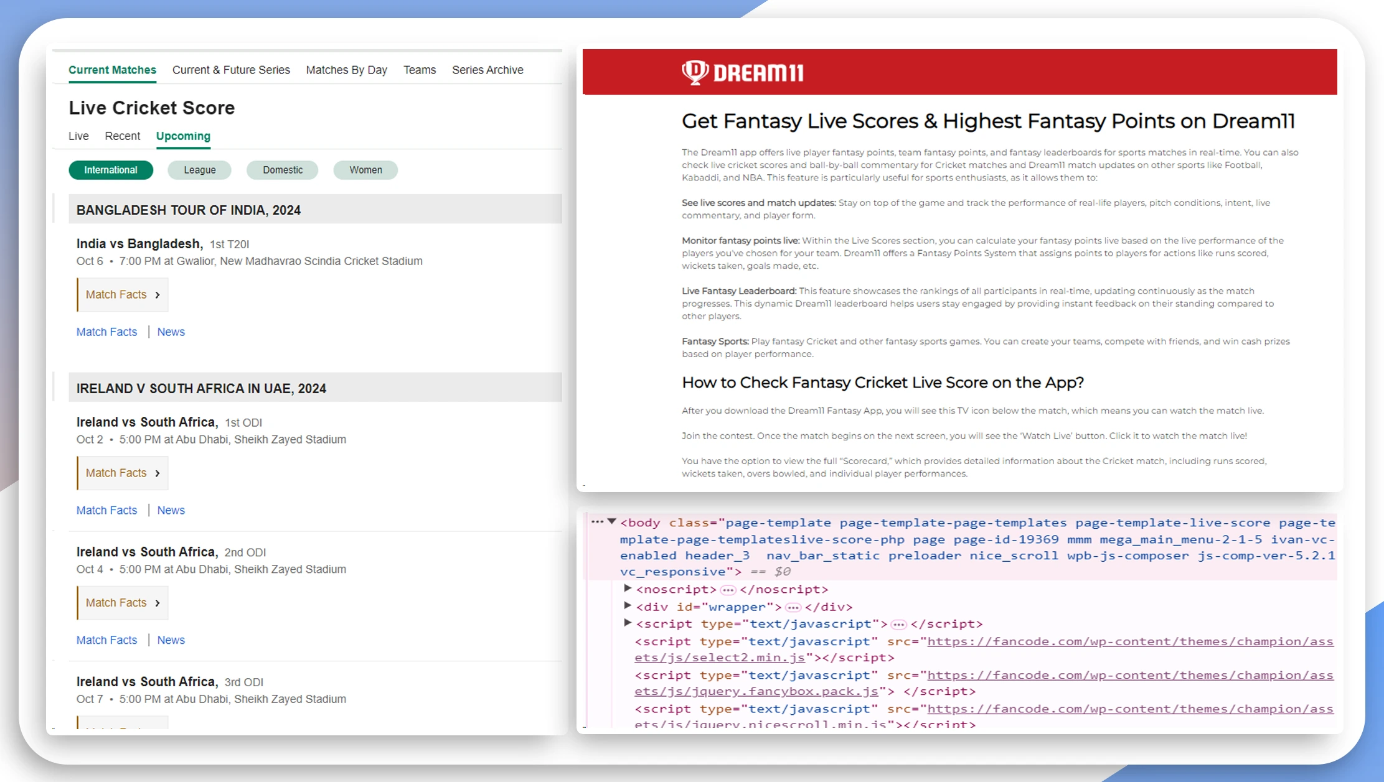The width and height of the screenshot is (1384, 782).
Task: Open Match Facts link under 1st ODI
Action: coord(106,510)
